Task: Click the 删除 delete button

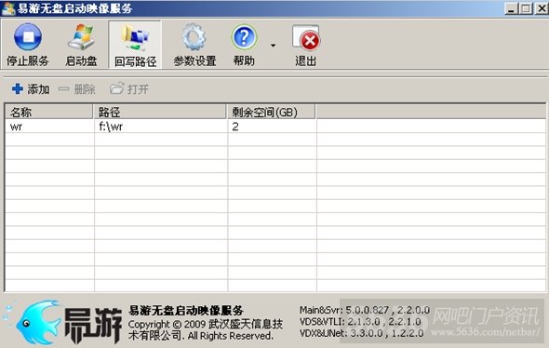Action: [x=76, y=89]
